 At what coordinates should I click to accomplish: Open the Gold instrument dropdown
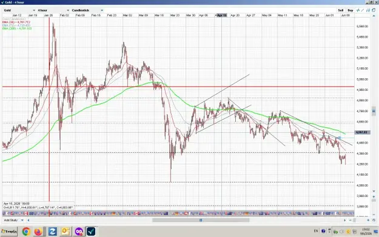click(x=19, y=10)
